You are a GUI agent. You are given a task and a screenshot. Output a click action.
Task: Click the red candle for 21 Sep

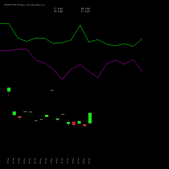(x=74, y=123)
